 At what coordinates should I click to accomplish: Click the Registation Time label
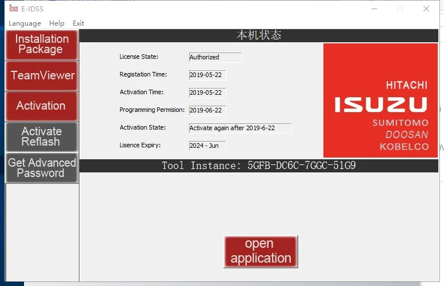coord(143,74)
